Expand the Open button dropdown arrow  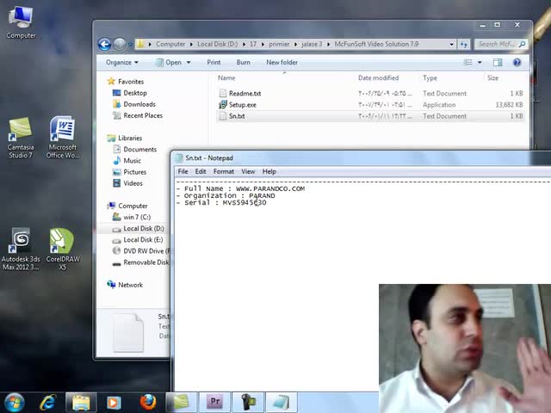189,63
